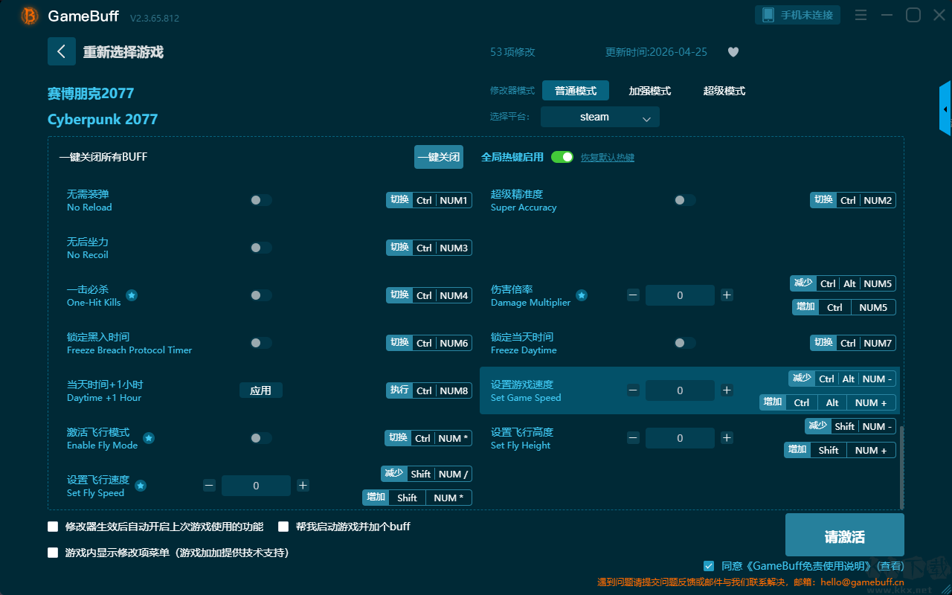Increase Set Fly Speed with plus icon
The width and height of the screenshot is (952, 595).
coord(303,486)
